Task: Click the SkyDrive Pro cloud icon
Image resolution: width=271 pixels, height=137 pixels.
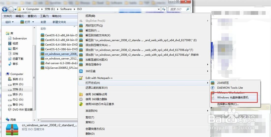Action: (x=81, y=21)
